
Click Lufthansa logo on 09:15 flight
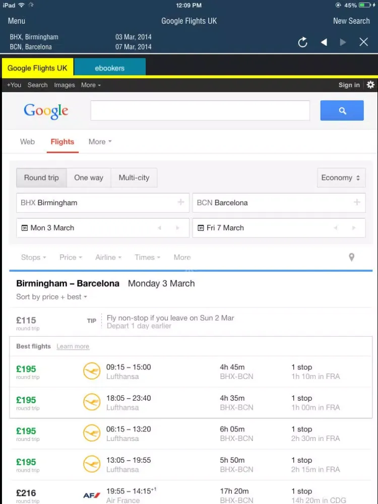pyautogui.click(x=92, y=371)
